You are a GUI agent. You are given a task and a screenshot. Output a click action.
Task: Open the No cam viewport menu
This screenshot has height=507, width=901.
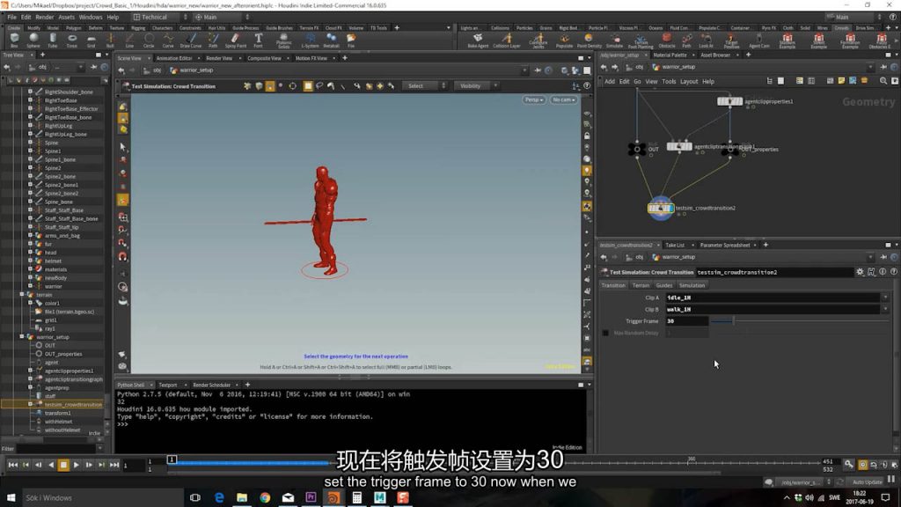click(x=563, y=99)
